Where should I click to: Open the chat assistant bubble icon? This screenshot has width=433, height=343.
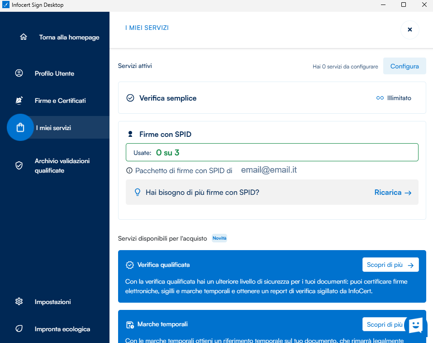point(416,325)
